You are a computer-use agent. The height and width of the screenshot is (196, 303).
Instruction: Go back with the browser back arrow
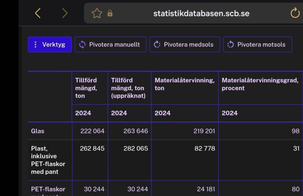pos(38,13)
